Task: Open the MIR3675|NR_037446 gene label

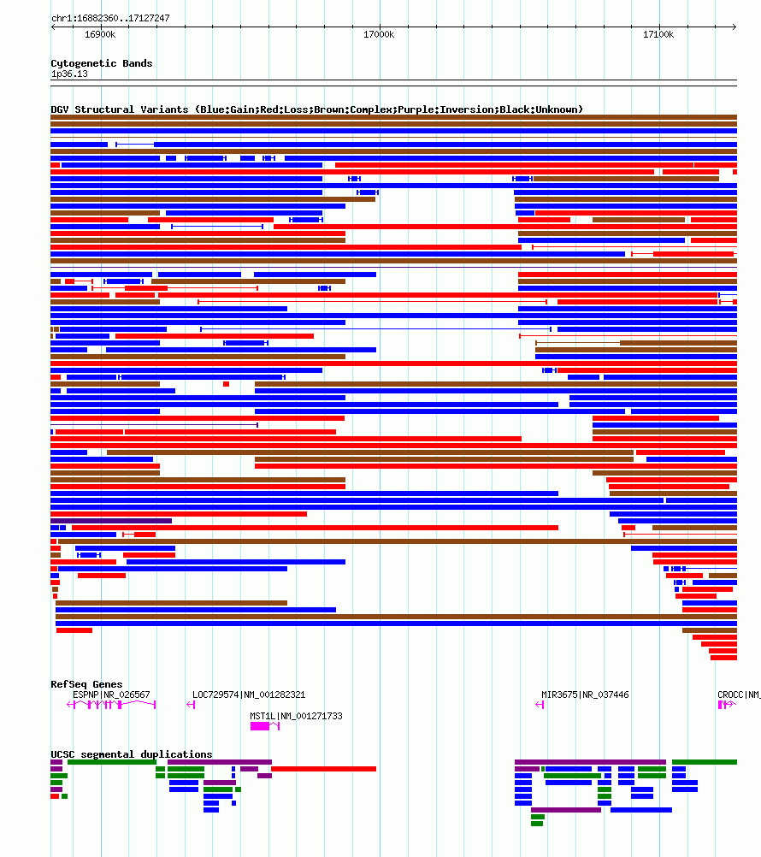Action: 585,694
